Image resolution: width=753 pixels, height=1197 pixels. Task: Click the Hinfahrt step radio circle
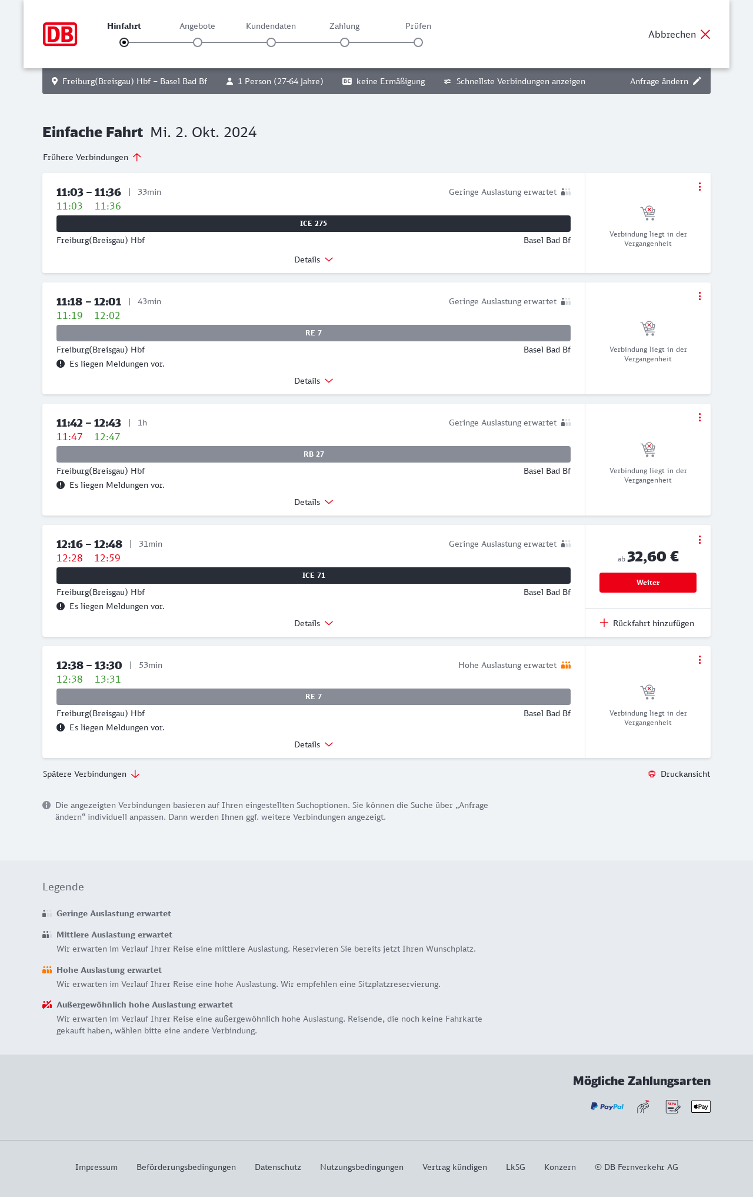tap(124, 42)
